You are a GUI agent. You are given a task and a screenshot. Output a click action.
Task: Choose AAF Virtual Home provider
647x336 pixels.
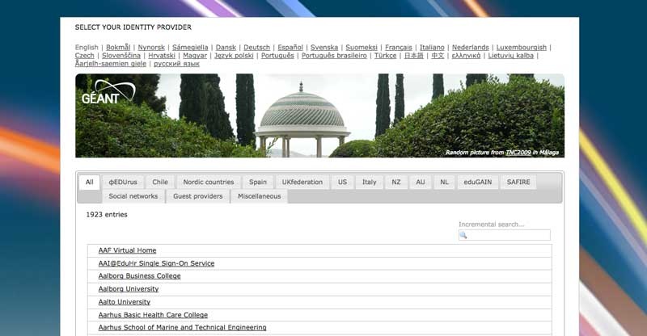127,250
